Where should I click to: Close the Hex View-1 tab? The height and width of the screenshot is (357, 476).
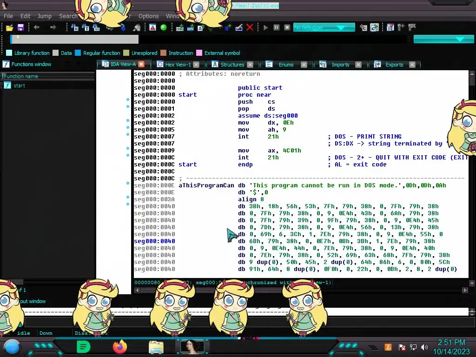[196, 64]
